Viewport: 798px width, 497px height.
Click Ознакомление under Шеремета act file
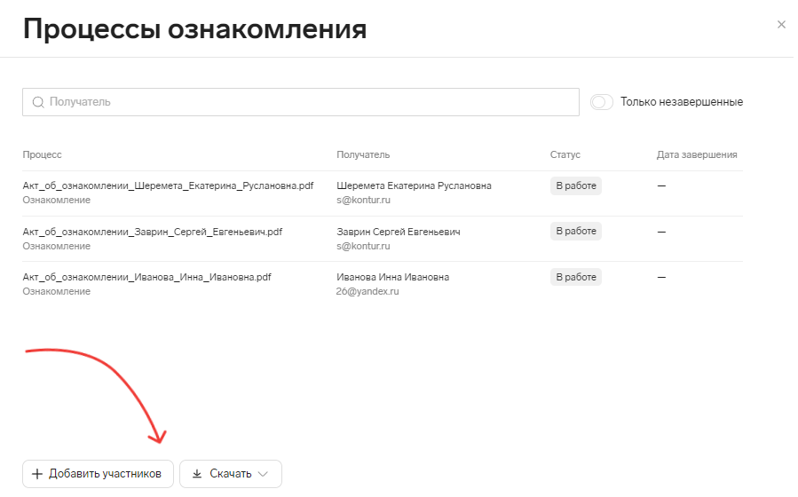point(57,200)
